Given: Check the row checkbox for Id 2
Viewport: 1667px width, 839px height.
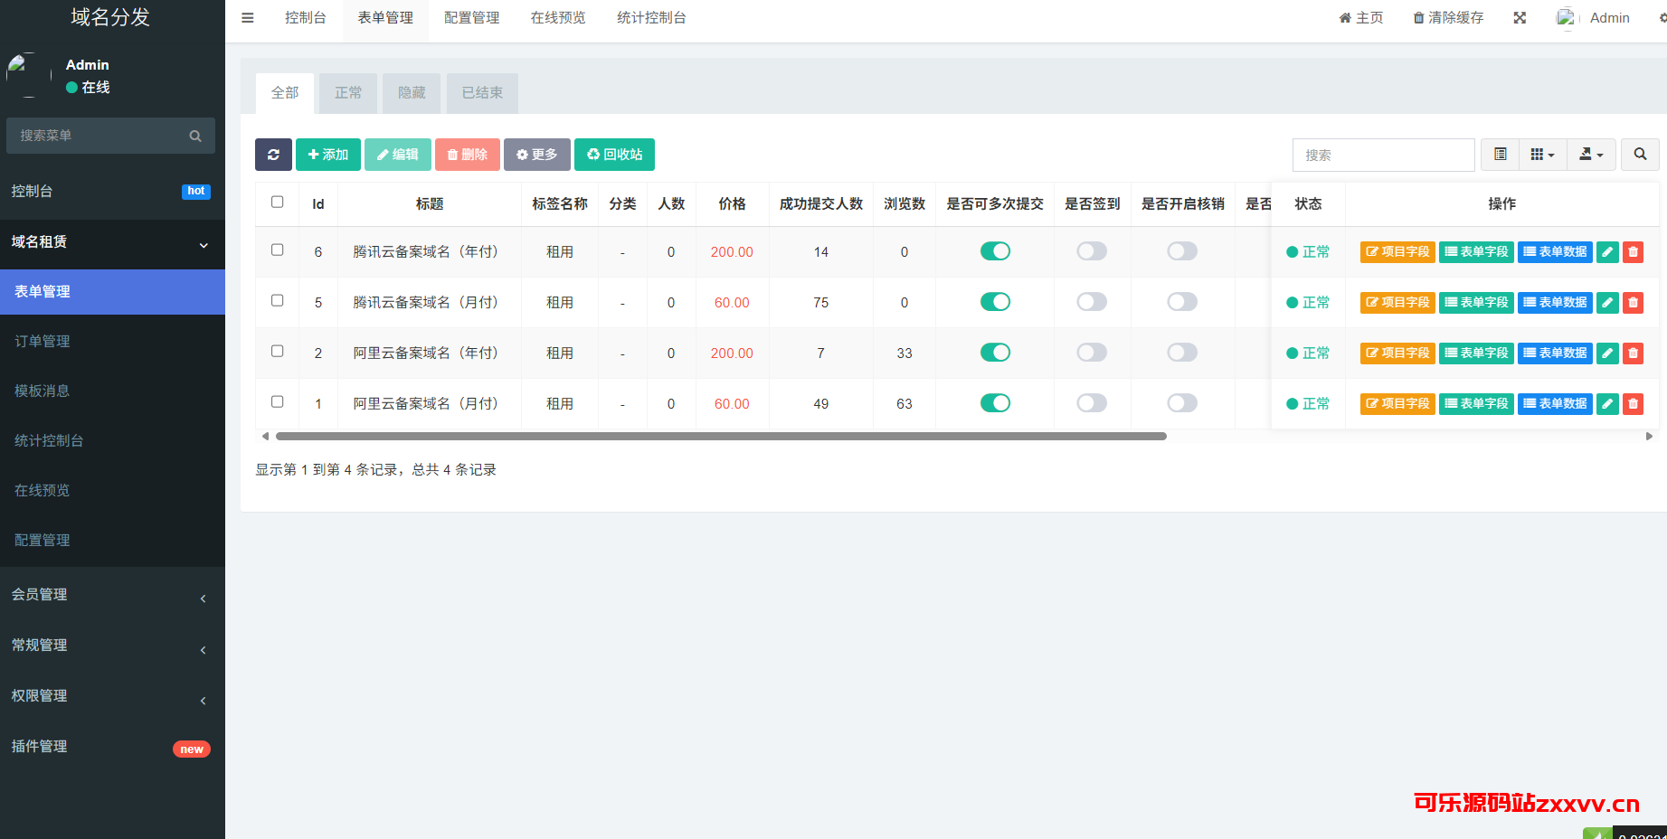Looking at the screenshot, I should (x=278, y=352).
